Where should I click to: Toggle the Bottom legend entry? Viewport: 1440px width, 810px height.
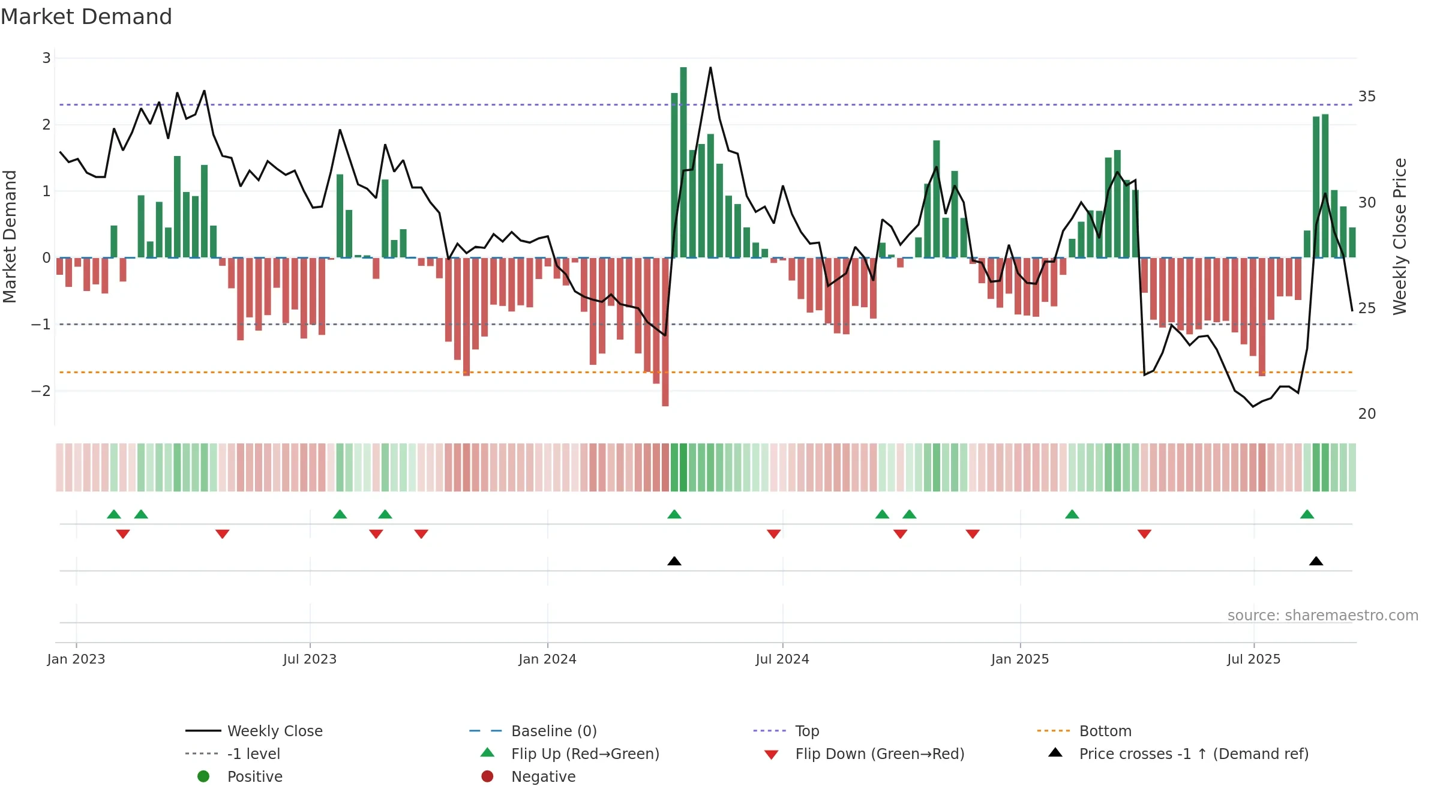1085,731
